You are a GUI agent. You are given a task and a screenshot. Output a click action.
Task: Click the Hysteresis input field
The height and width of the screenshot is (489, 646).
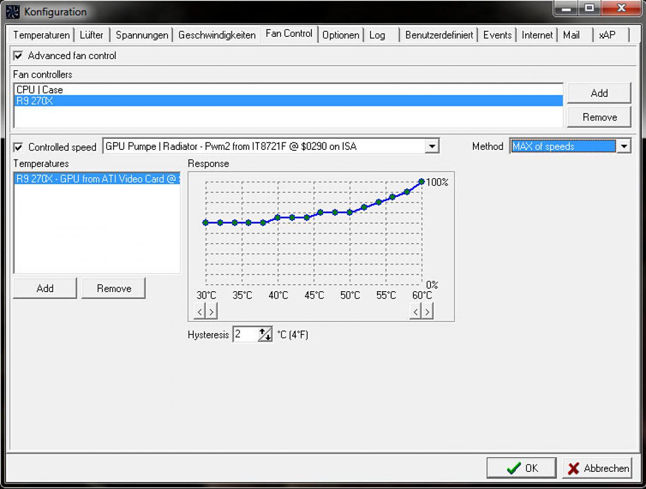246,334
